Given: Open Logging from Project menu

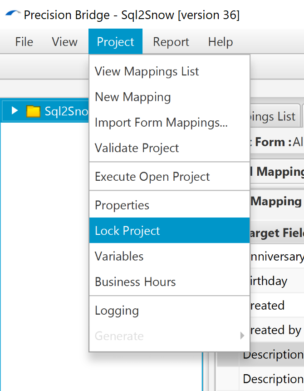Looking at the screenshot, I should 169,311.
